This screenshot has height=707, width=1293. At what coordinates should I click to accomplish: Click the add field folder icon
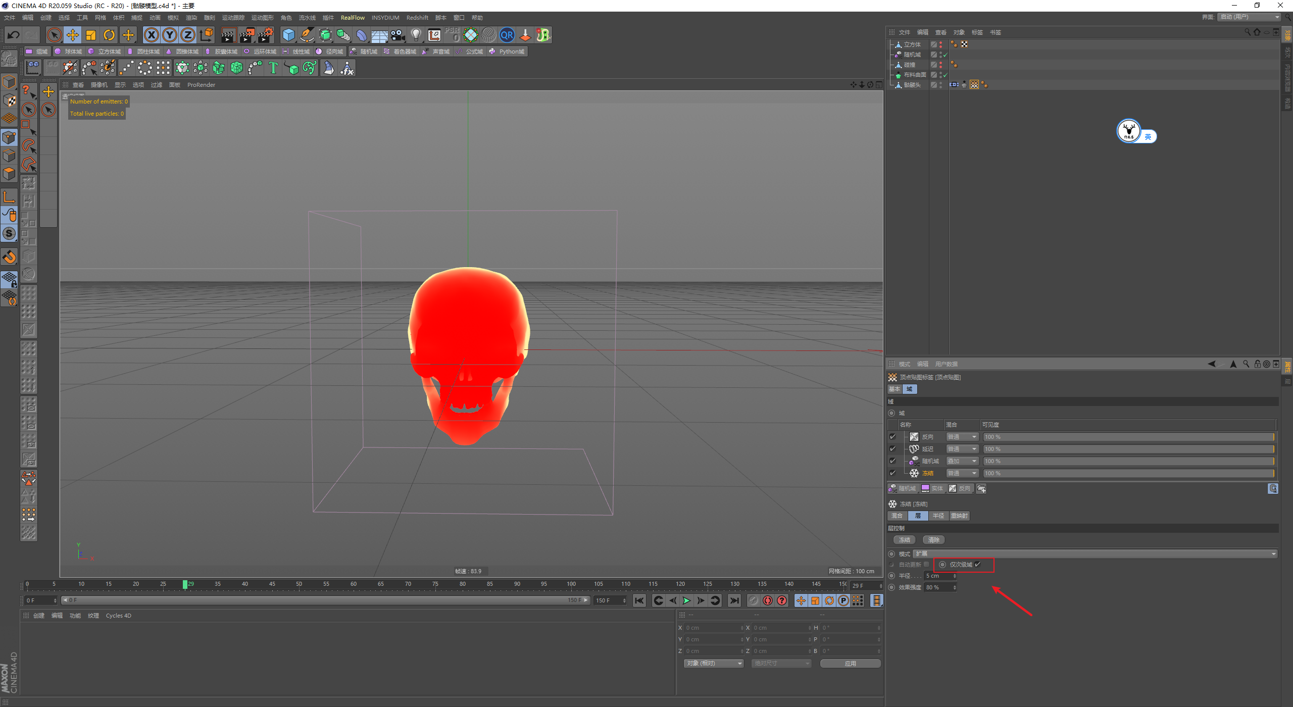[x=981, y=488]
